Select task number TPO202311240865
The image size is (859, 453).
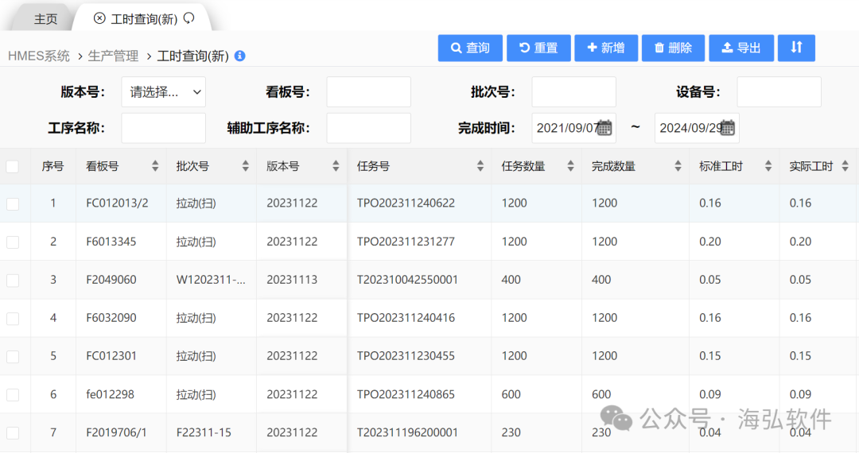point(406,394)
